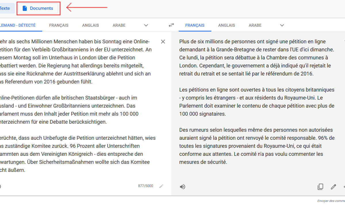Open the Documents translation mode
Screen dimensions: 345x206
[38, 8]
